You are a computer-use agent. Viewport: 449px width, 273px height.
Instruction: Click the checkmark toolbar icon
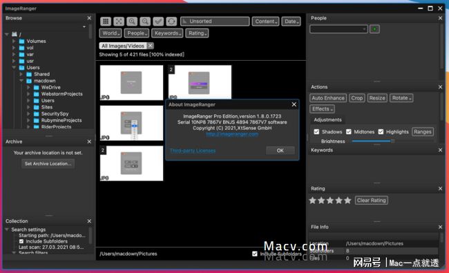pyautogui.click(x=158, y=21)
